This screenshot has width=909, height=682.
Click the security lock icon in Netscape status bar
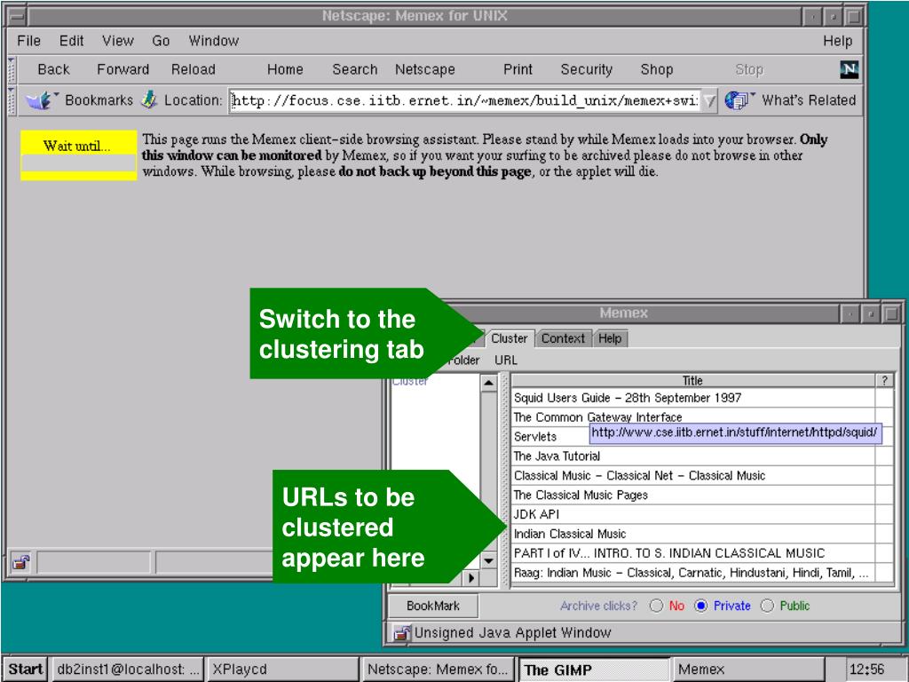[21, 562]
